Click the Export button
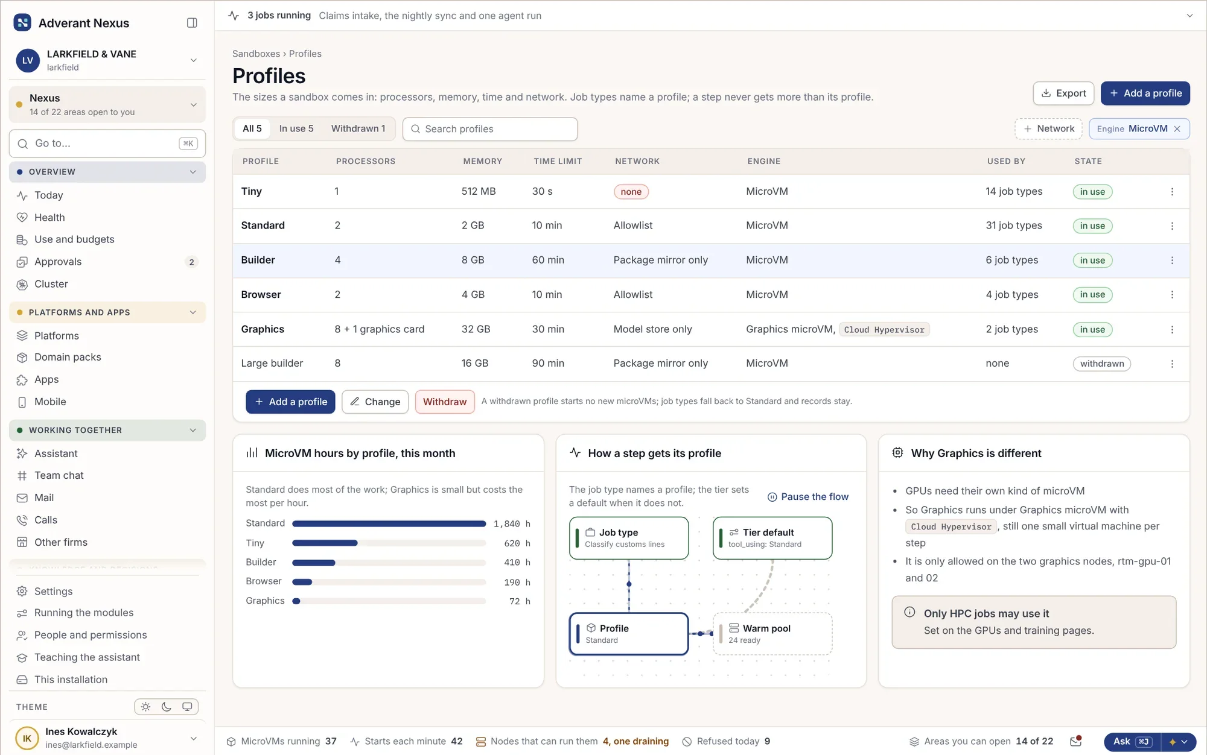This screenshot has width=1207, height=755. pyautogui.click(x=1063, y=93)
